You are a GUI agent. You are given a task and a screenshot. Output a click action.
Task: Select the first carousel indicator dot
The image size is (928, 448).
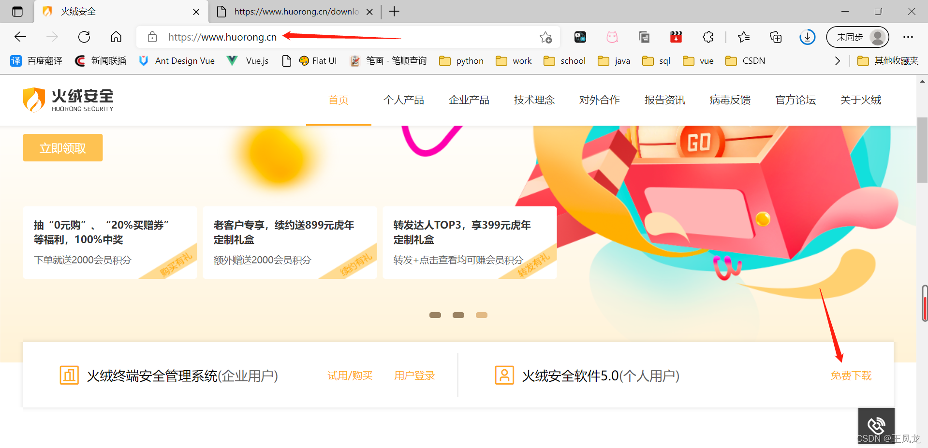[435, 315]
